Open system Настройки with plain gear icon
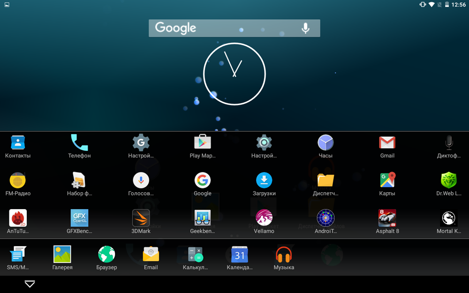 click(264, 143)
